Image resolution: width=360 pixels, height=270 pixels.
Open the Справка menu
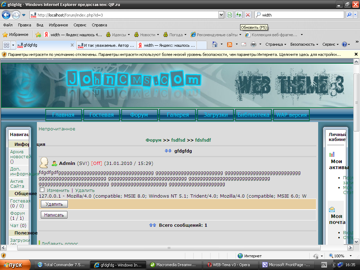point(99,25)
